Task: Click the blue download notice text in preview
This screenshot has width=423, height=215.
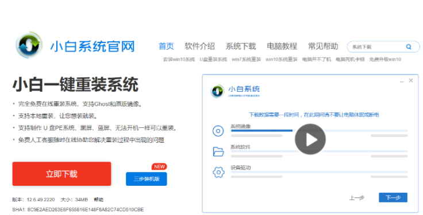Action: tap(314, 115)
